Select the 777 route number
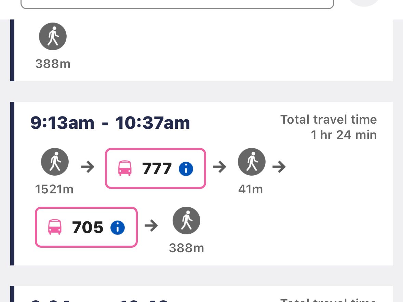The image size is (403, 302). (x=157, y=168)
